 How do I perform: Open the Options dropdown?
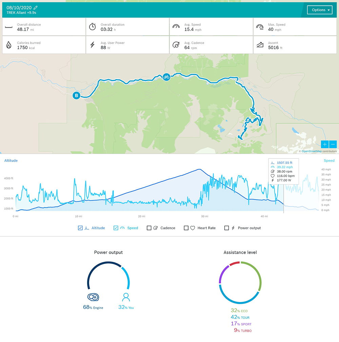(320, 10)
